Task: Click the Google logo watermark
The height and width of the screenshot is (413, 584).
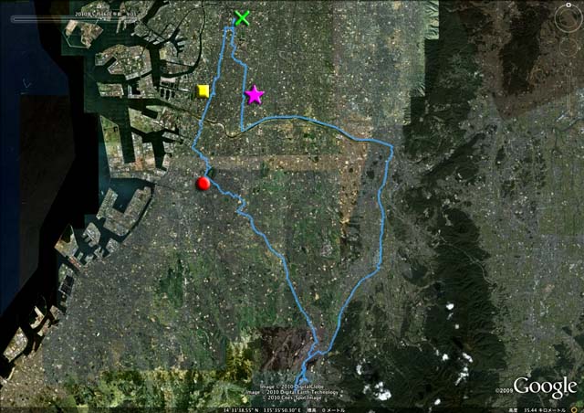Action: pyautogui.click(x=545, y=388)
